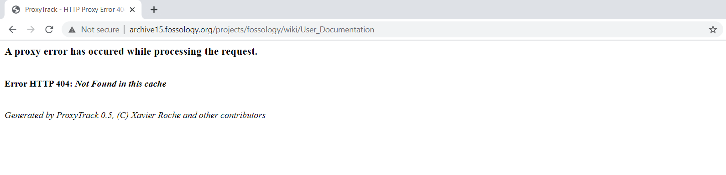Viewport: 726px width, 175px height.
Task: Open a new tab with the plus button
Action: pyautogui.click(x=154, y=10)
